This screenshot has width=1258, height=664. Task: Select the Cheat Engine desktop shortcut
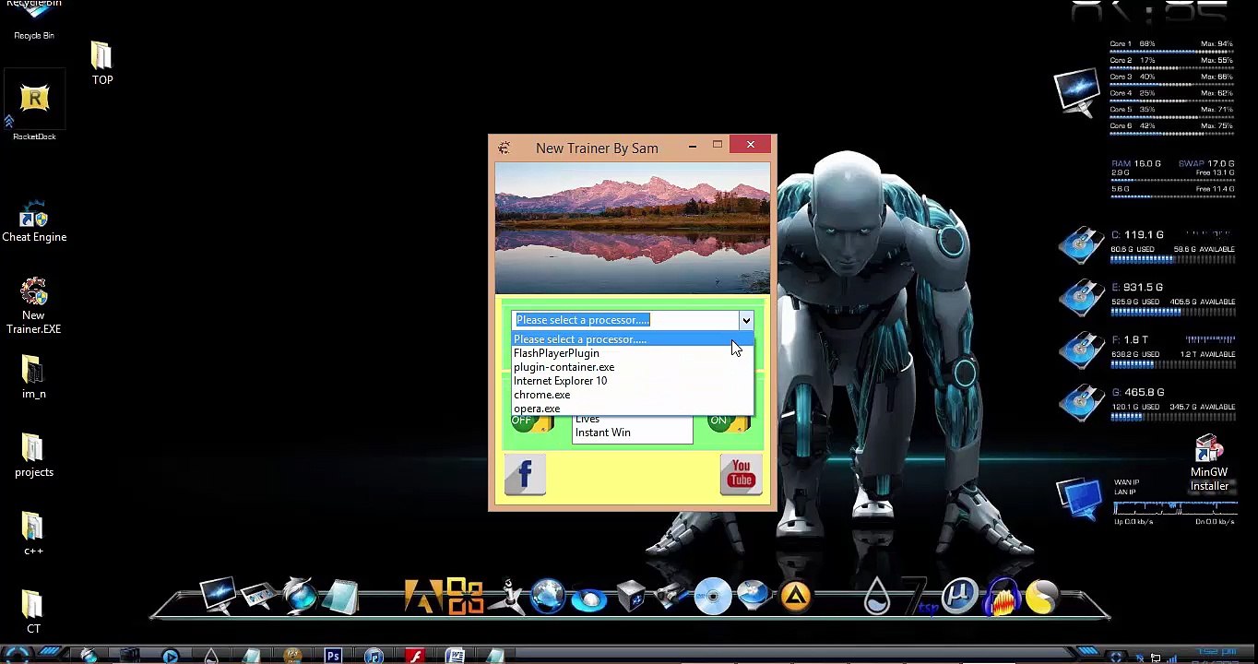[x=34, y=221]
